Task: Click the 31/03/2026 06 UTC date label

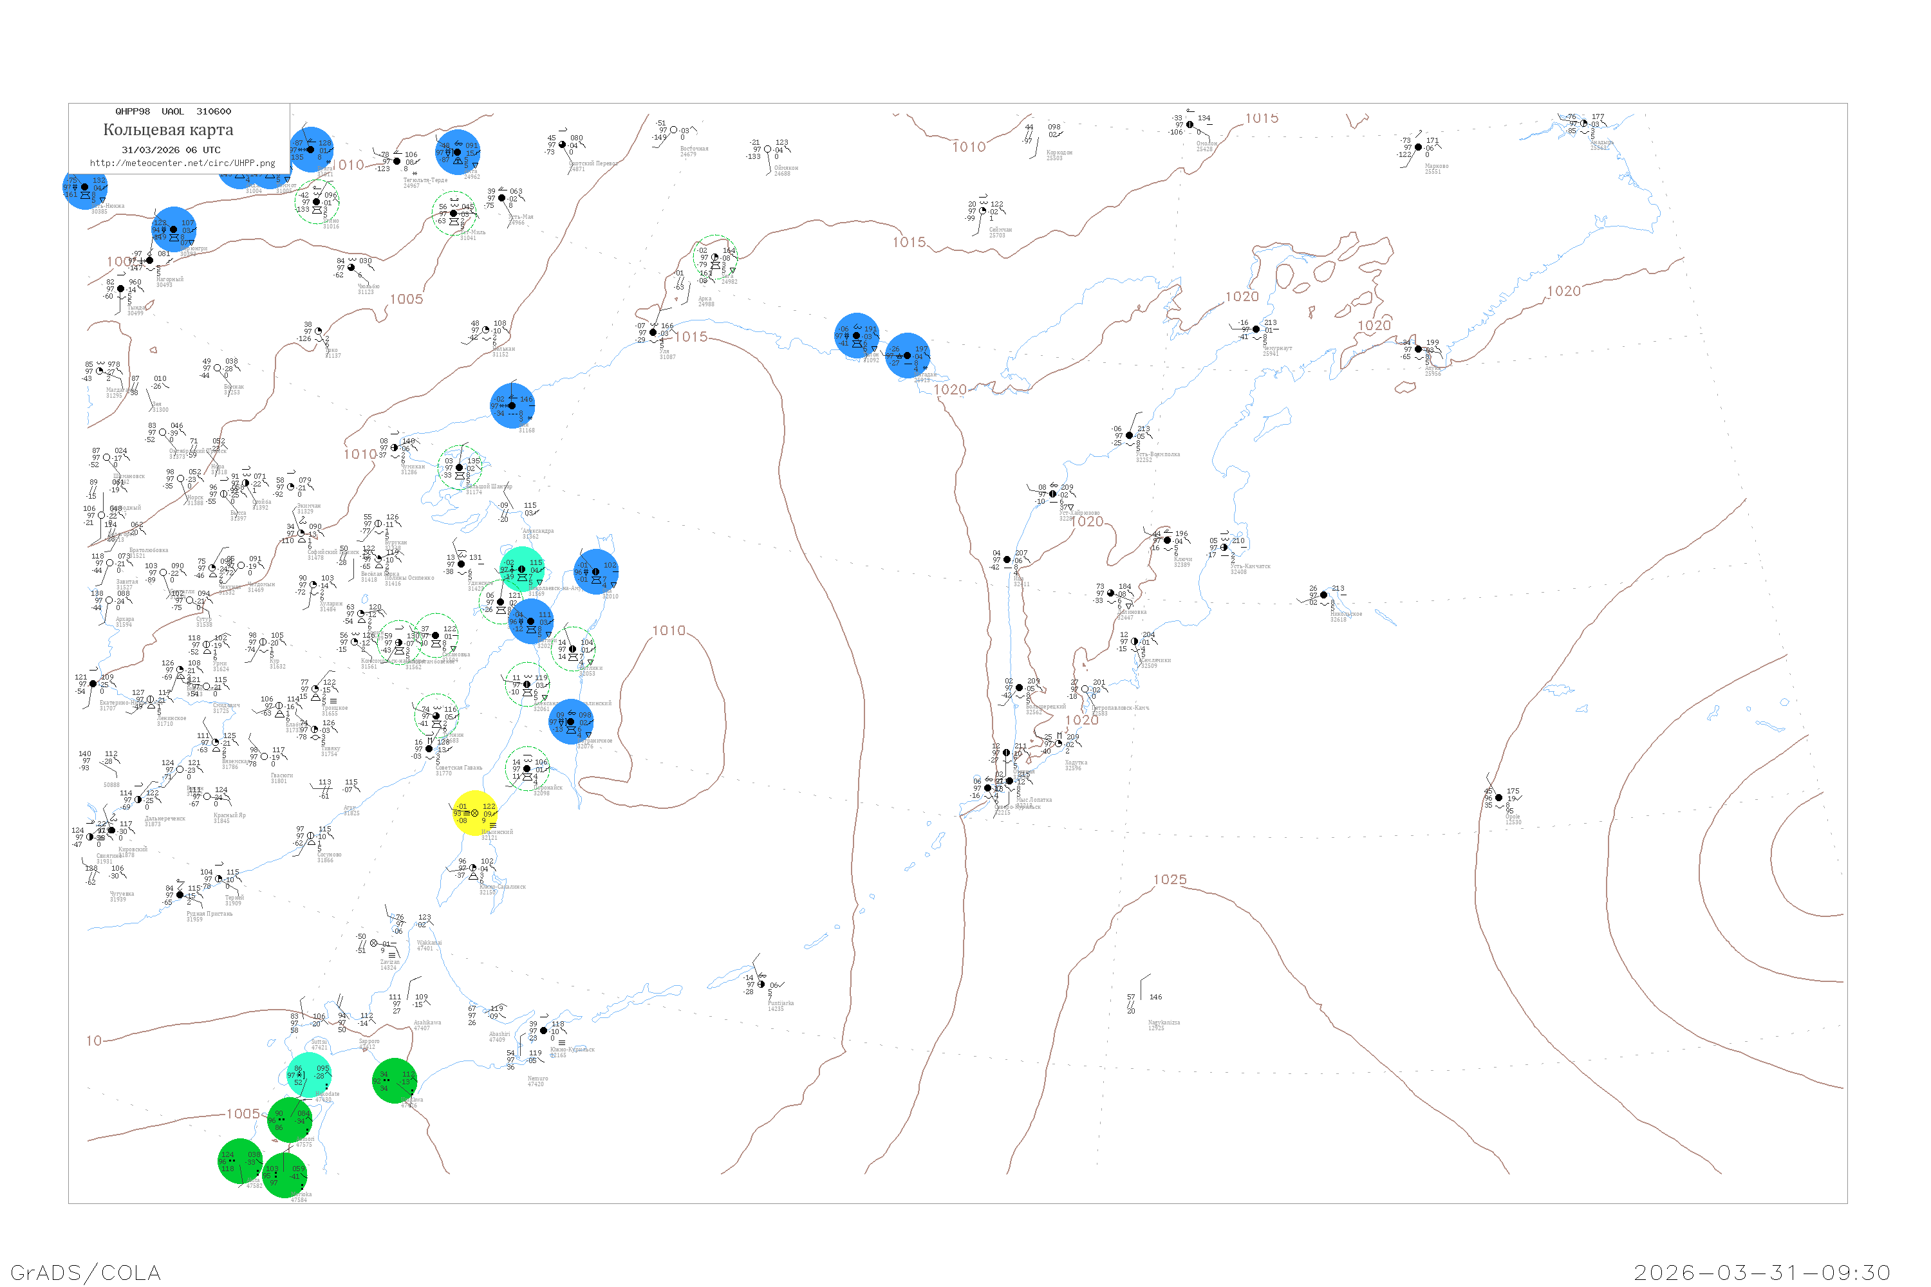Action: pos(171,150)
